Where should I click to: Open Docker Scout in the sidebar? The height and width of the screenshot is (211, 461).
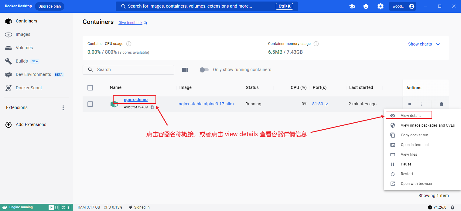tap(36, 88)
